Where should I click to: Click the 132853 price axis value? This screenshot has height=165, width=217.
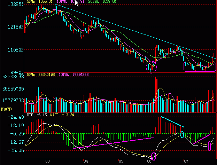15,5
